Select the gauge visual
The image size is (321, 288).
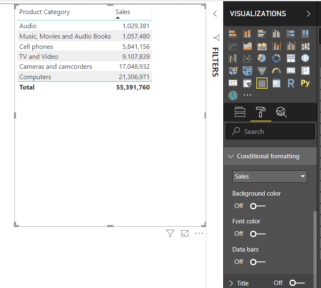(276, 71)
